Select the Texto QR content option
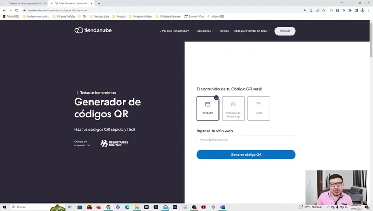The width and height of the screenshot is (373, 211). click(258, 108)
